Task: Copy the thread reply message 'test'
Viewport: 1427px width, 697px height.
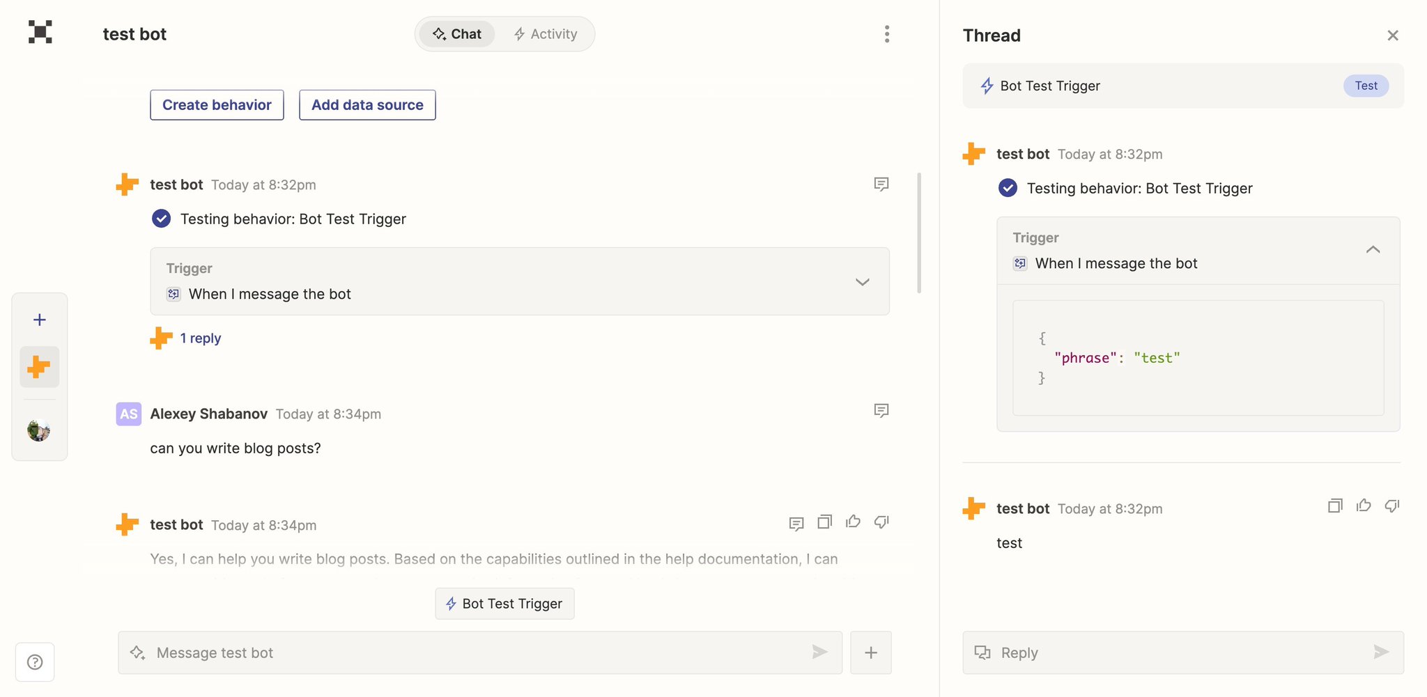Action: [1335, 506]
